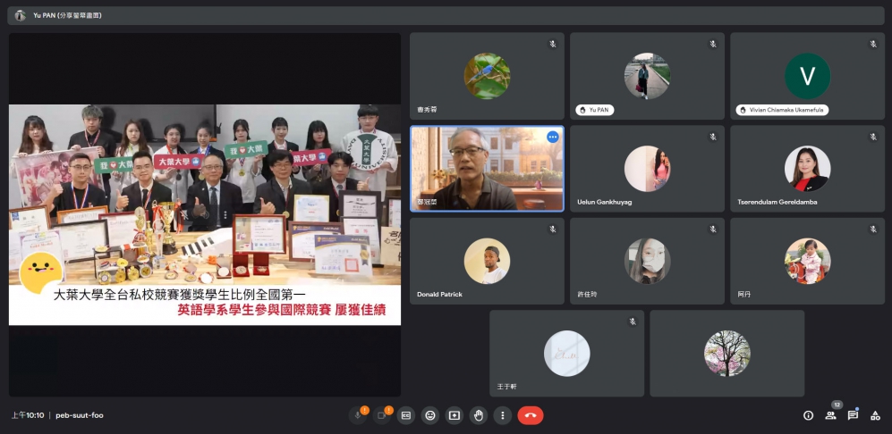
Task: Click the presenter avatar icon beside Yu PAN
Action: (x=20, y=15)
